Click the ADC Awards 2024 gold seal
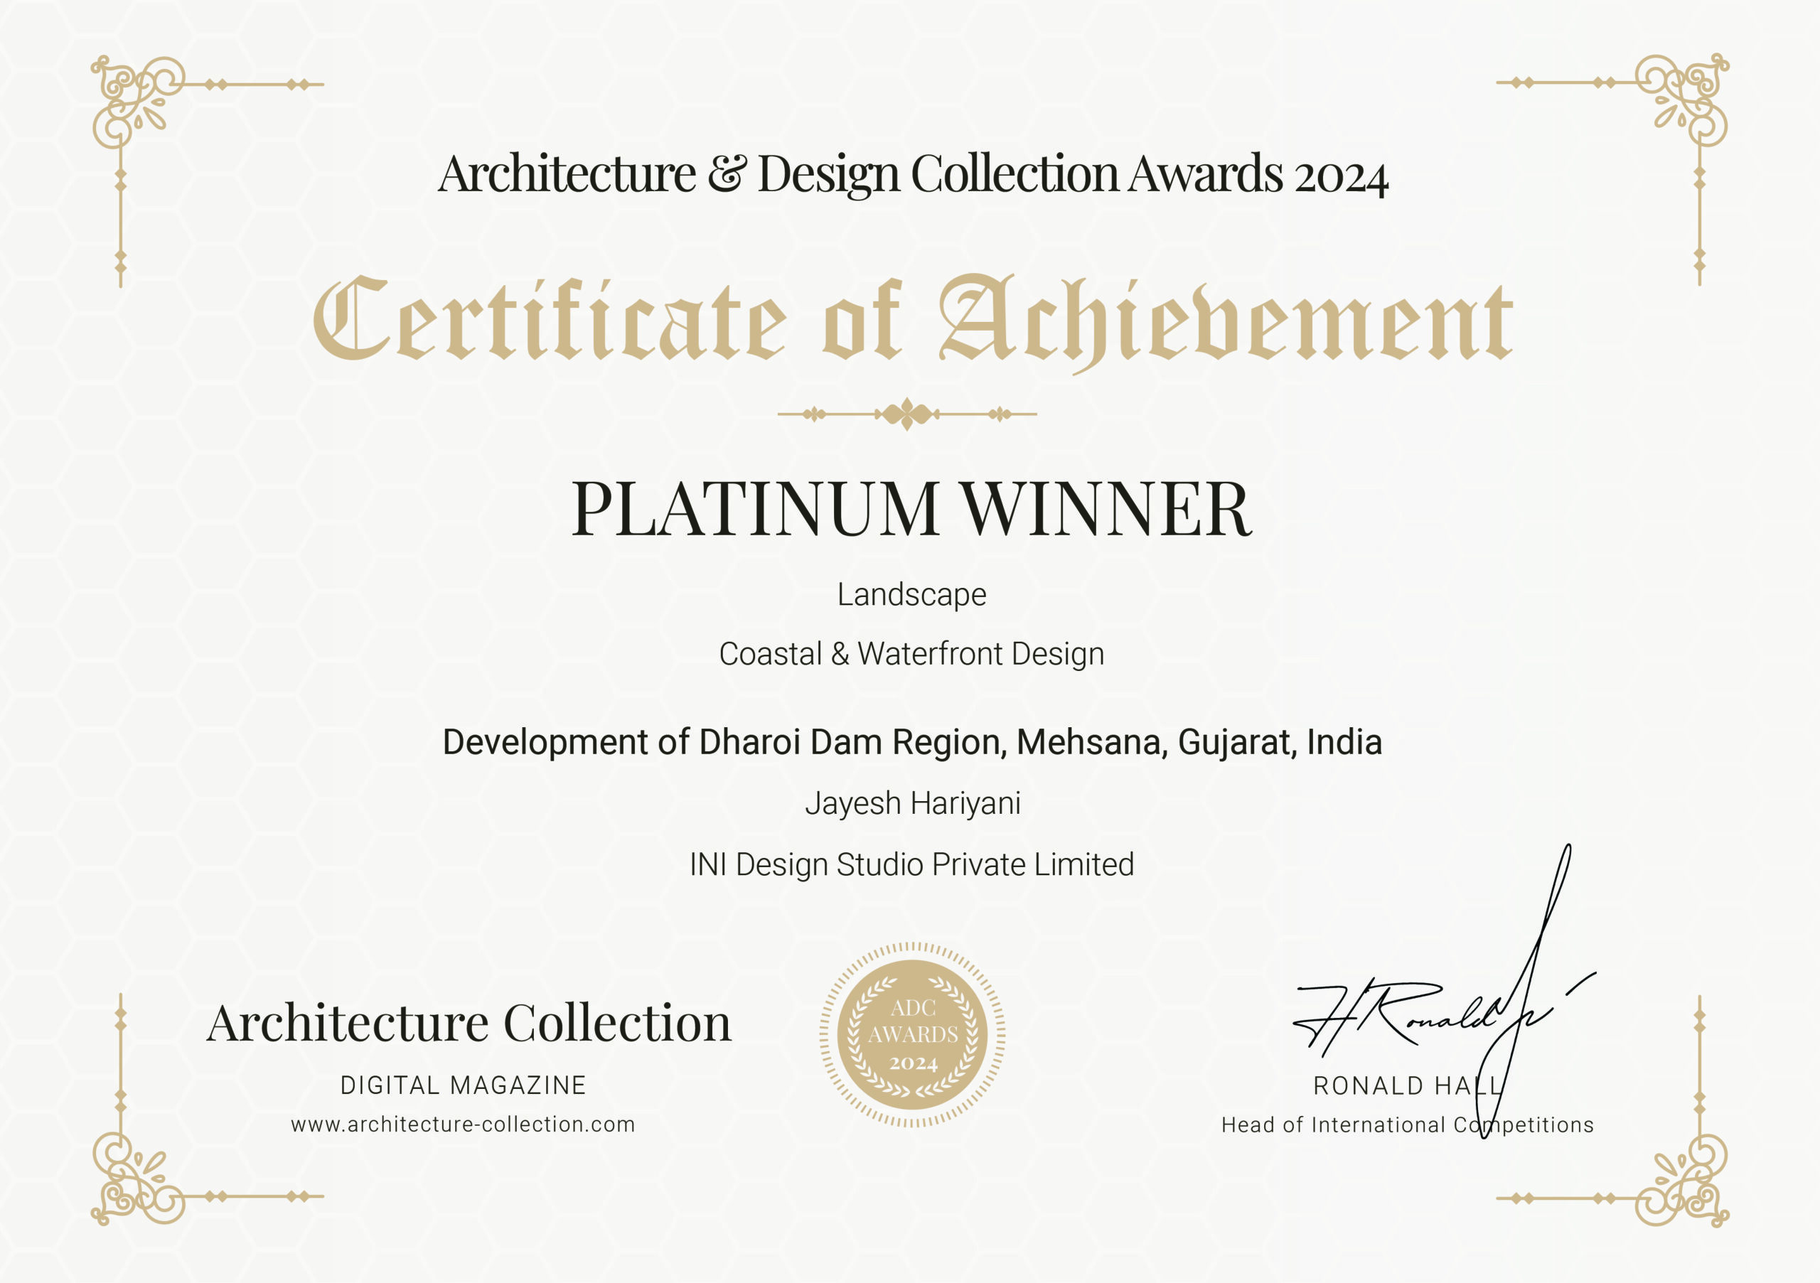Viewport: 1820px width, 1283px height. [912, 1034]
